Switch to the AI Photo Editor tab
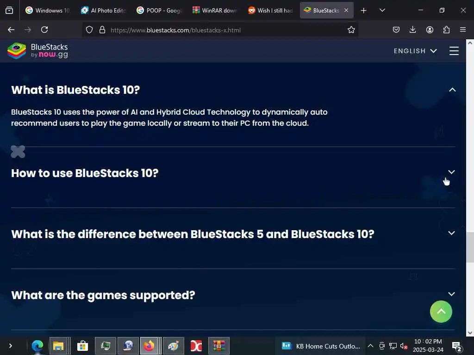Image resolution: width=474 pixels, height=355 pixels. click(104, 10)
